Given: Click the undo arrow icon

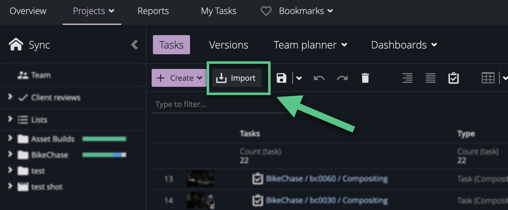Looking at the screenshot, I should (319, 78).
